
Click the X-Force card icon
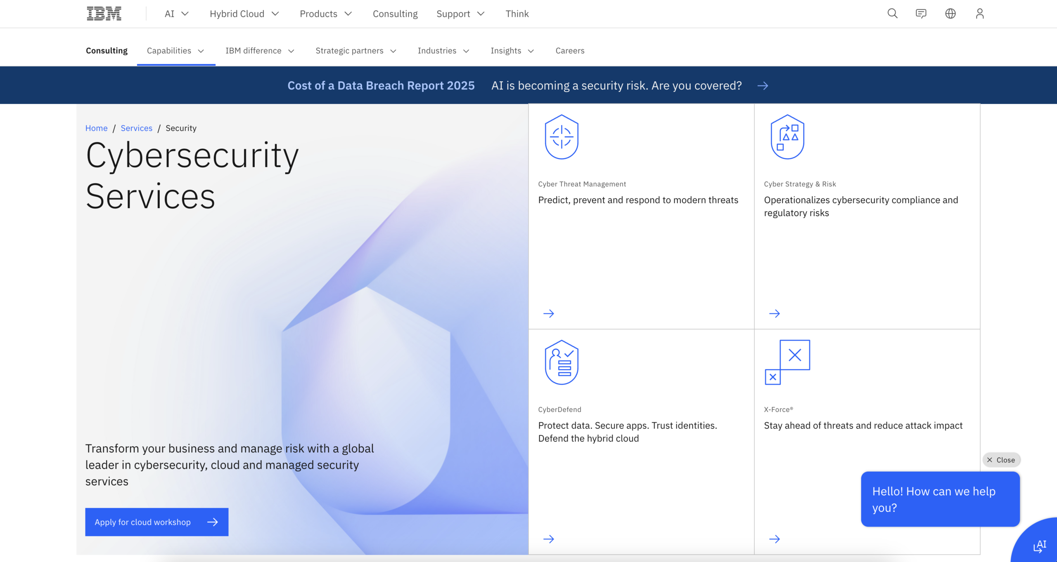pos(788,362)
